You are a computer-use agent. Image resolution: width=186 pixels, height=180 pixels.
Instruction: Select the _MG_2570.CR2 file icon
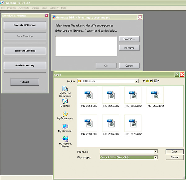[x=133, y=123]
